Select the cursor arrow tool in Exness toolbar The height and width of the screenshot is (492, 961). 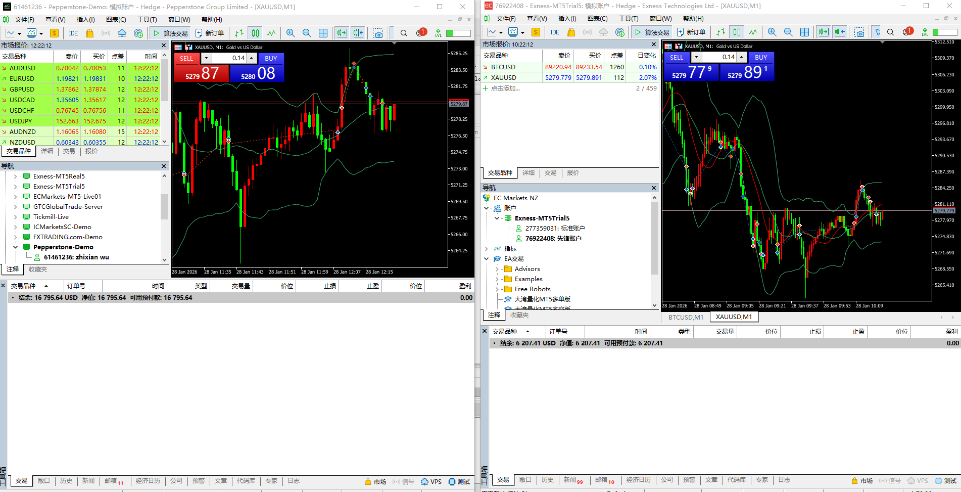(878, 32)
